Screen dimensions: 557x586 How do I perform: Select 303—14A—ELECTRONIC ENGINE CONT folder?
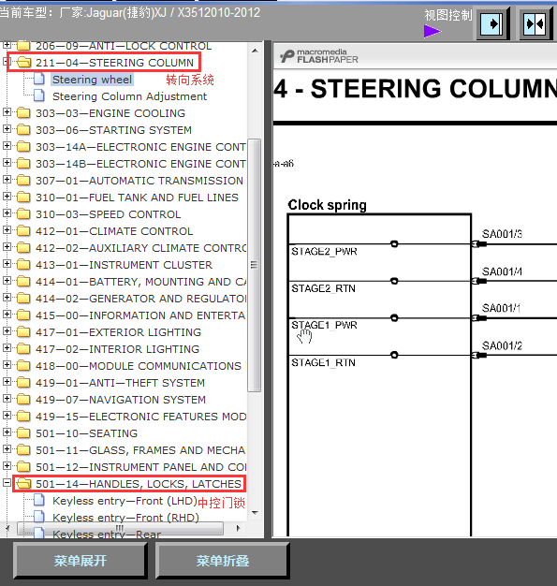click(140, 147)
